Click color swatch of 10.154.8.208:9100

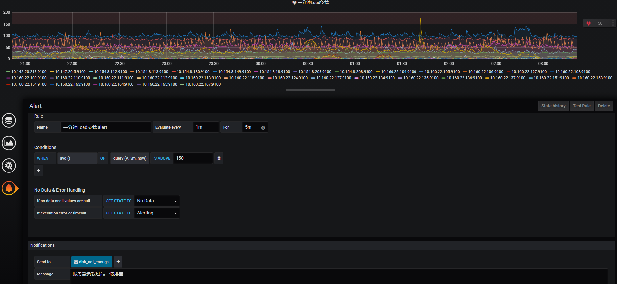(337, 72)
